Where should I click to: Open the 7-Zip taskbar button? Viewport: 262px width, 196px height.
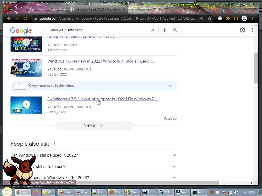click(148, 192)
